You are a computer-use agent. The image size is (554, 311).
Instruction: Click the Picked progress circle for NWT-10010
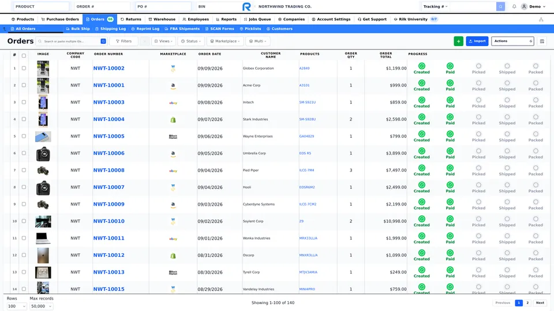tap(478, 219)
